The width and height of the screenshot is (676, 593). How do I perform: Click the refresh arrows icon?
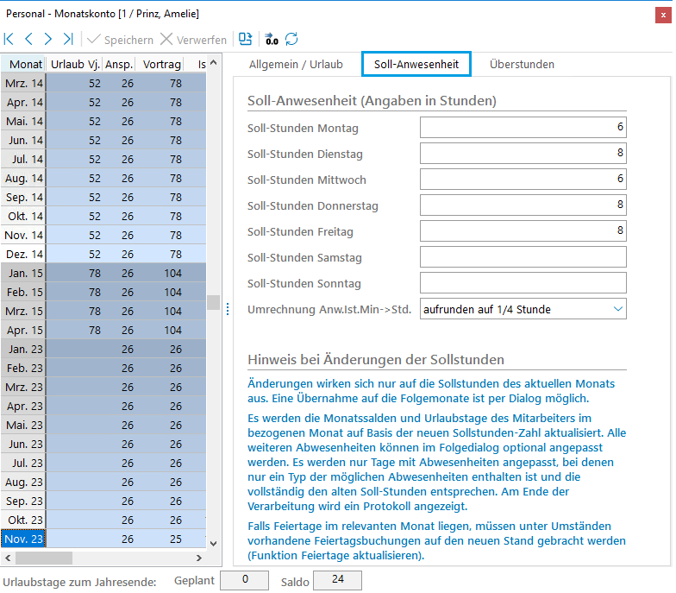(291, 39)
